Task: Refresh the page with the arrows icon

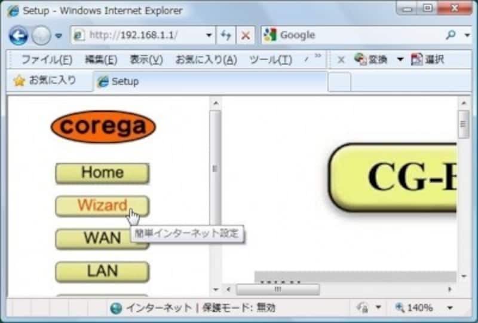Action: pyautogui.click(x=226, y=35)
